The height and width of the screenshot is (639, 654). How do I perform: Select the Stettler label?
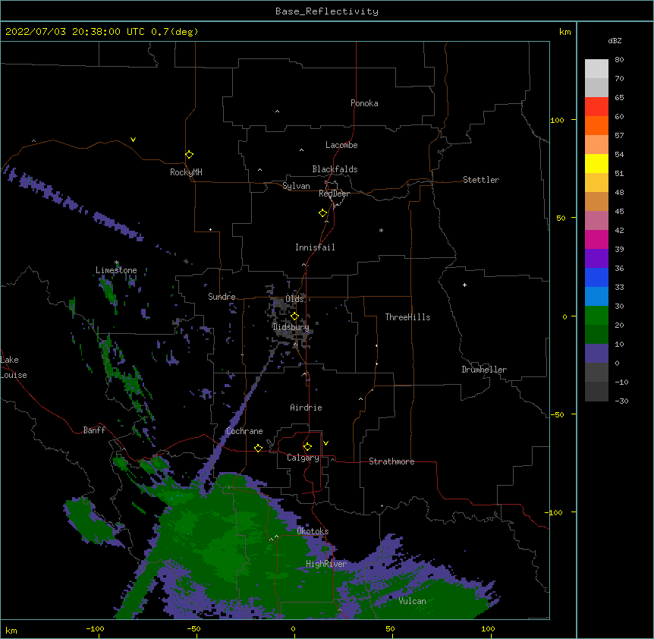[481, 180]
